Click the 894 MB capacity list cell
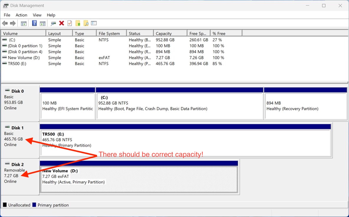The height and width of the screenshot is (217, 349). click(x=163, y=52)
